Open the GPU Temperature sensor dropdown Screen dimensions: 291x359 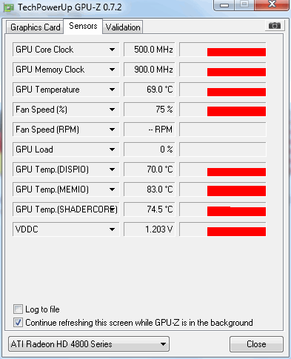coord(112,90)
